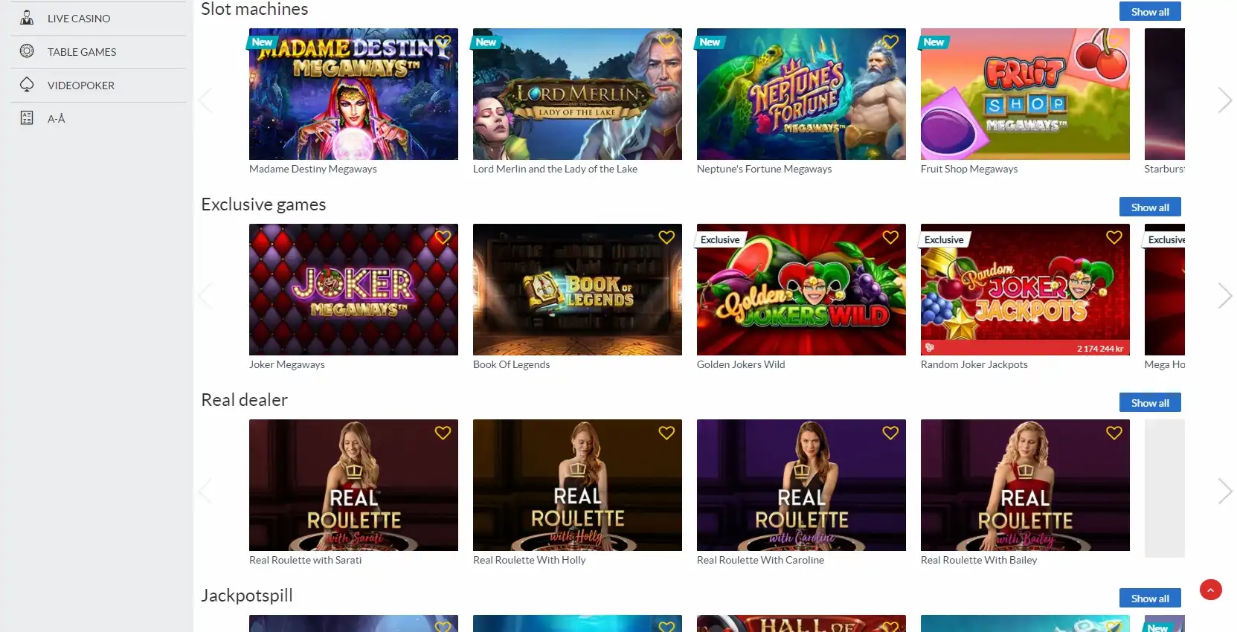This screenshot has width=1237, height=632.
Task: Toggle favorite heart on Real Roulette With Caroline
Action: [890, 433]
